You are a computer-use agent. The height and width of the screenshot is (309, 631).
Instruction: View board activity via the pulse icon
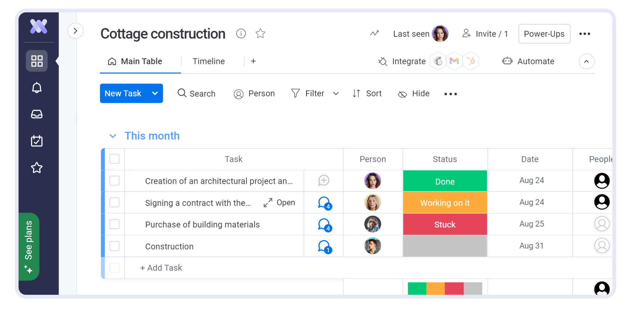tap(374, 34)
